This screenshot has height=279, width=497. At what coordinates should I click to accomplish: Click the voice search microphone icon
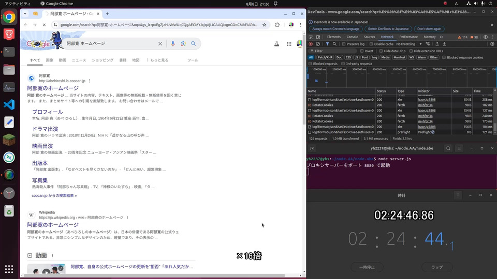[x=173, y=43]
